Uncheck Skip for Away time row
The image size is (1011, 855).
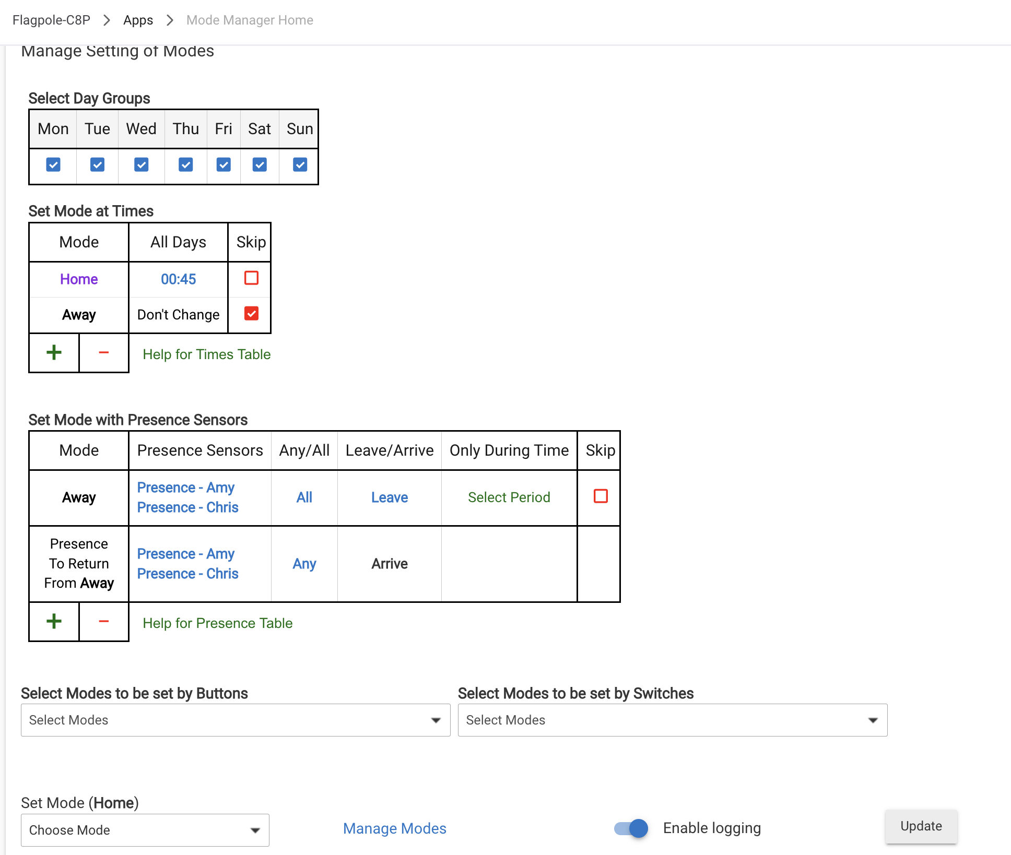click(x=251, y=314)
